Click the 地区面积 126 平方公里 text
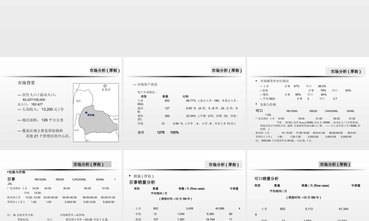Viewport: 369px width, 221px height. point(41,120)
